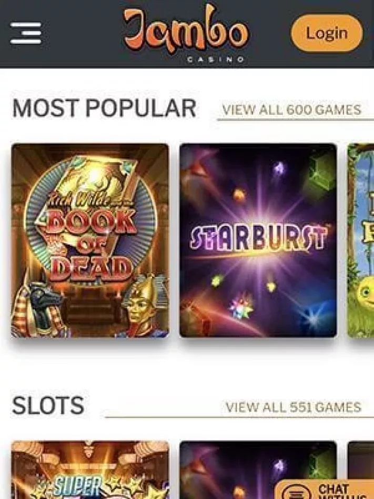374x499 pixels.
Task: Tap the orange Login button
Action: (x=327, y=33)
